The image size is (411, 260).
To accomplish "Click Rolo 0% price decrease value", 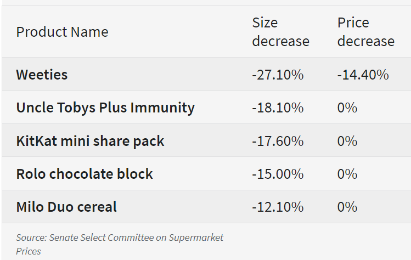I will coord(347,174).
